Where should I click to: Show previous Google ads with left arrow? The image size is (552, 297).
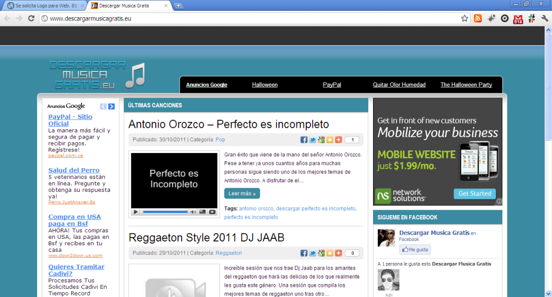(x=103, y=107)
